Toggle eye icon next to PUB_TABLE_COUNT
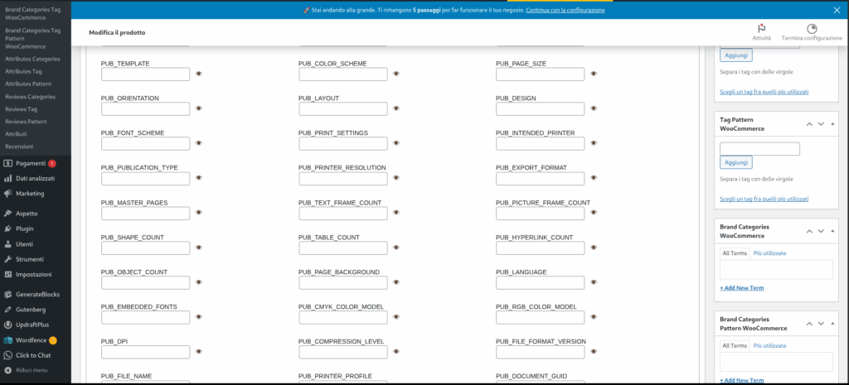This screenshot has width=849, height=385. click(x=396, y=248)
